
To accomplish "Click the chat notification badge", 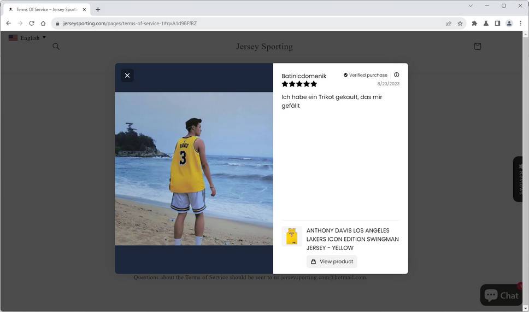I will (x=520, y=286).
